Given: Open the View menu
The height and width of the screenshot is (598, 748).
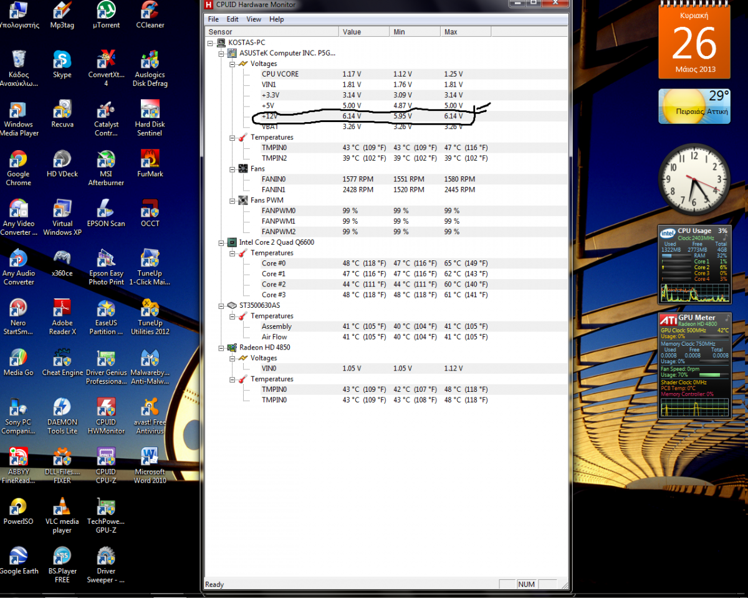Looking at the screenshot, I should 254,19.
